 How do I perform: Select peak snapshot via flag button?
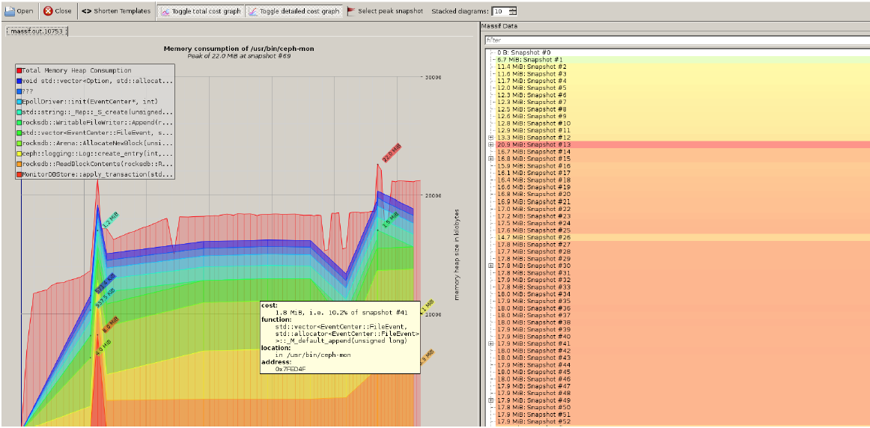point(385,11)
